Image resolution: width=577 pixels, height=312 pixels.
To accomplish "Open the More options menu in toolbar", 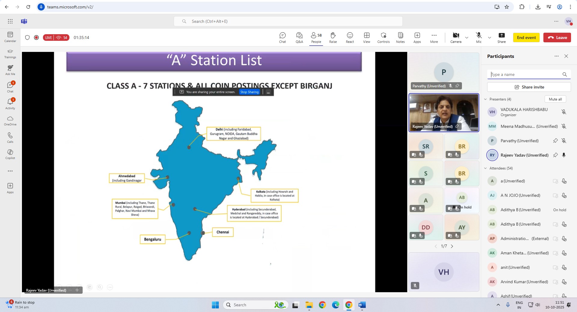I will tap(434, 37).
